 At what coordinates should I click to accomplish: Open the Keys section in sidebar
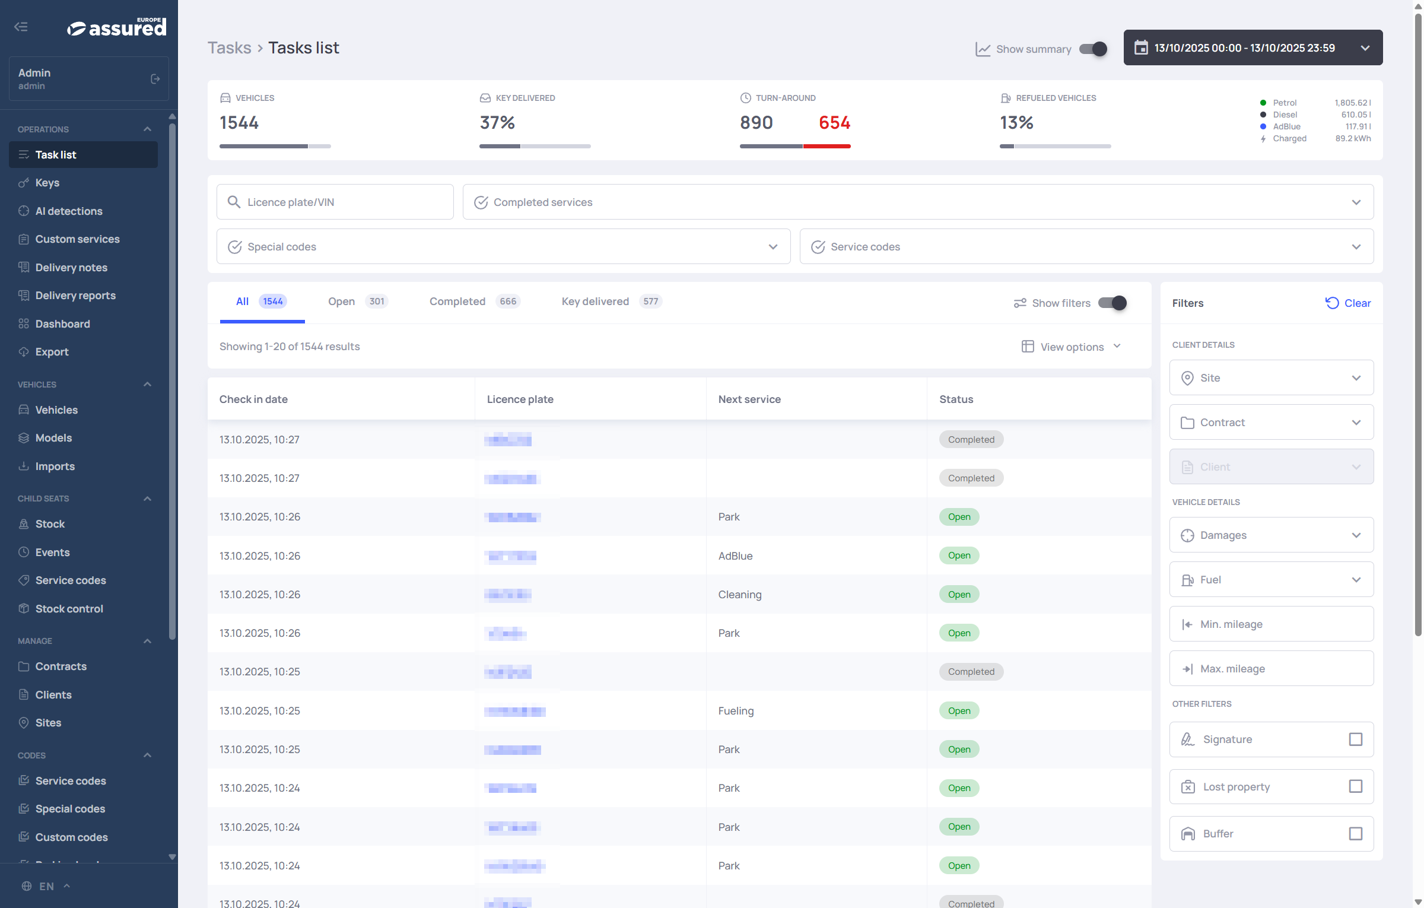(47, 183)
